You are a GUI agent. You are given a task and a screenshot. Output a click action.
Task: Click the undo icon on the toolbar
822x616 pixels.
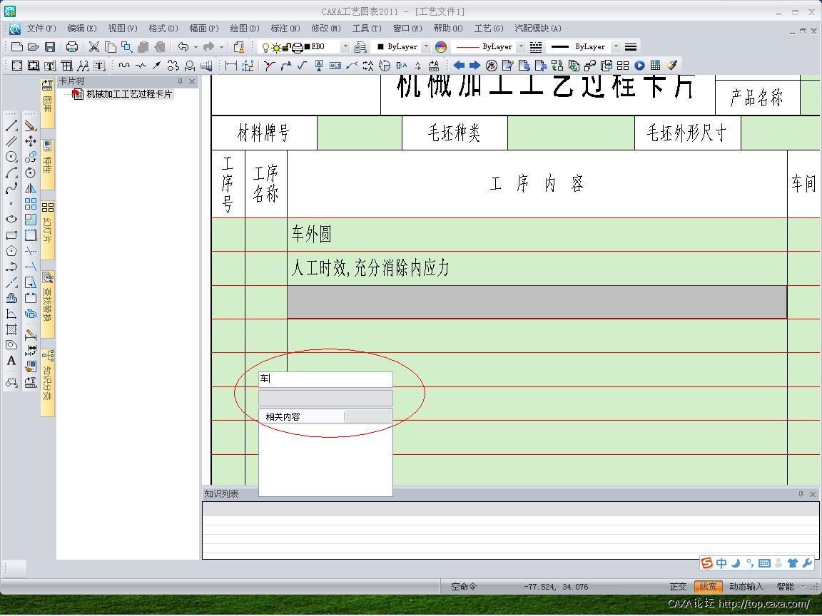(183, 46)
